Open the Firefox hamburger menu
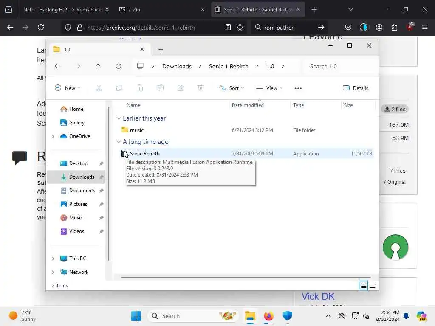The image size is (435, 326). [425, 27]
